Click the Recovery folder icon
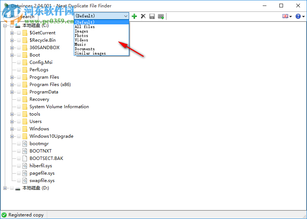 click(25, 99)
